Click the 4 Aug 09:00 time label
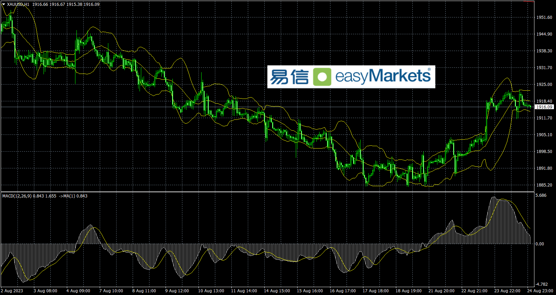Image resolution: width=556 pixels, height=295 pixels. pos(78,291)
